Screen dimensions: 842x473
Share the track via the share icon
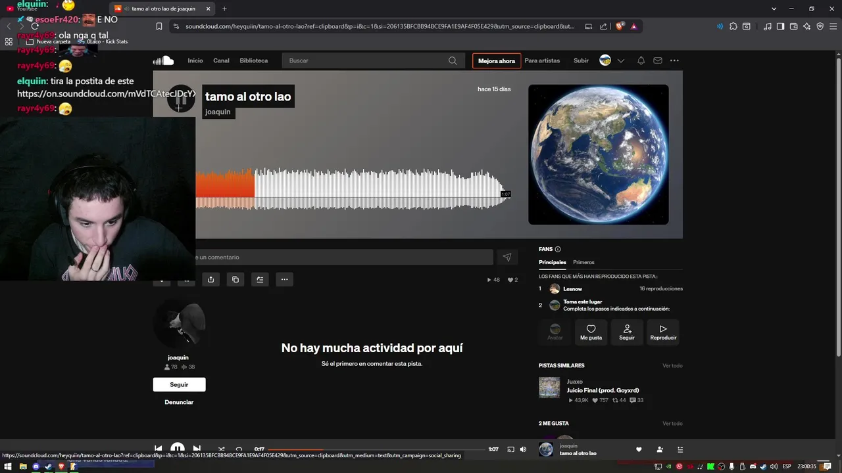click(210, 279)
